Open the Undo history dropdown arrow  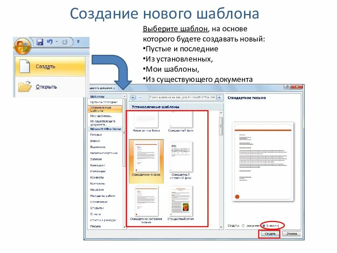tap(57, 42)
